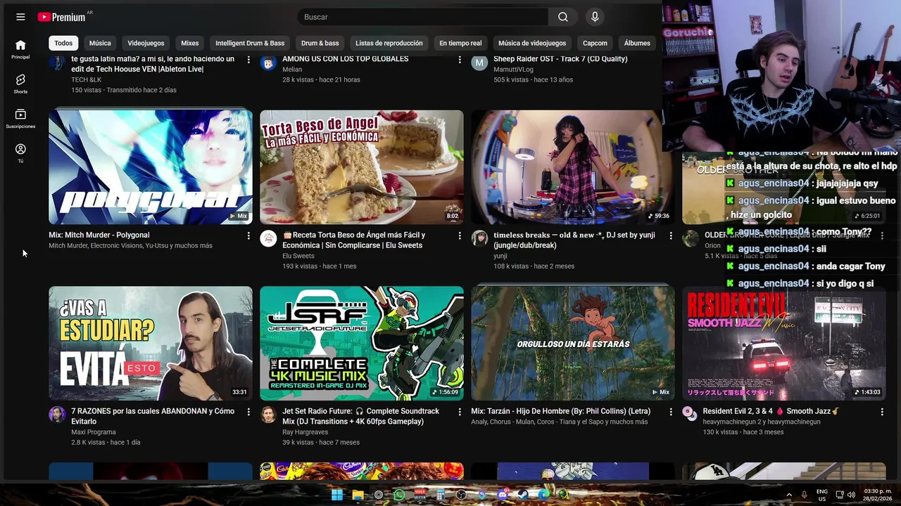
Task: Open options for Mix: Mitch Murder - Polygonal
Action: coord(248,235)
